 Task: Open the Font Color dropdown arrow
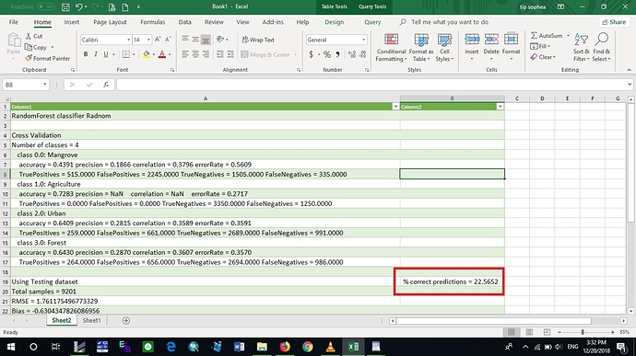point(170,54)
